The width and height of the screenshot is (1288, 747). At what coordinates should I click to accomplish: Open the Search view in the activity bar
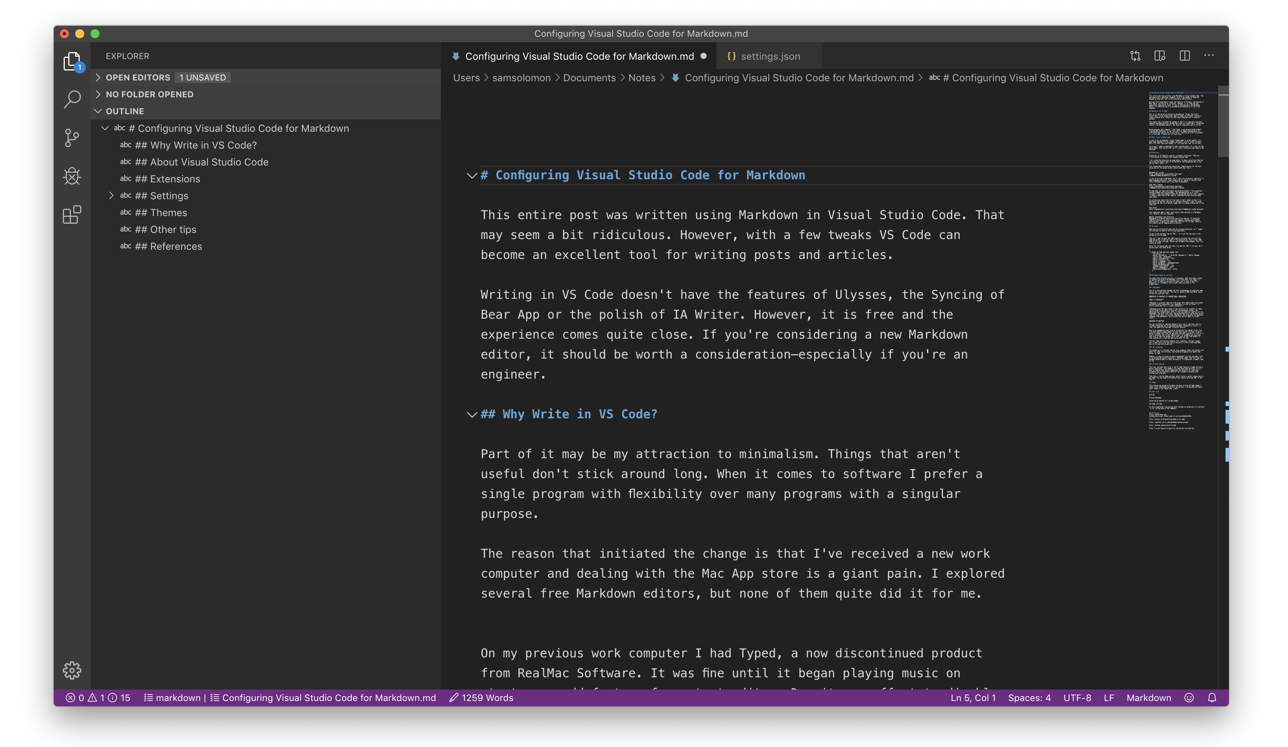(72, 100)
